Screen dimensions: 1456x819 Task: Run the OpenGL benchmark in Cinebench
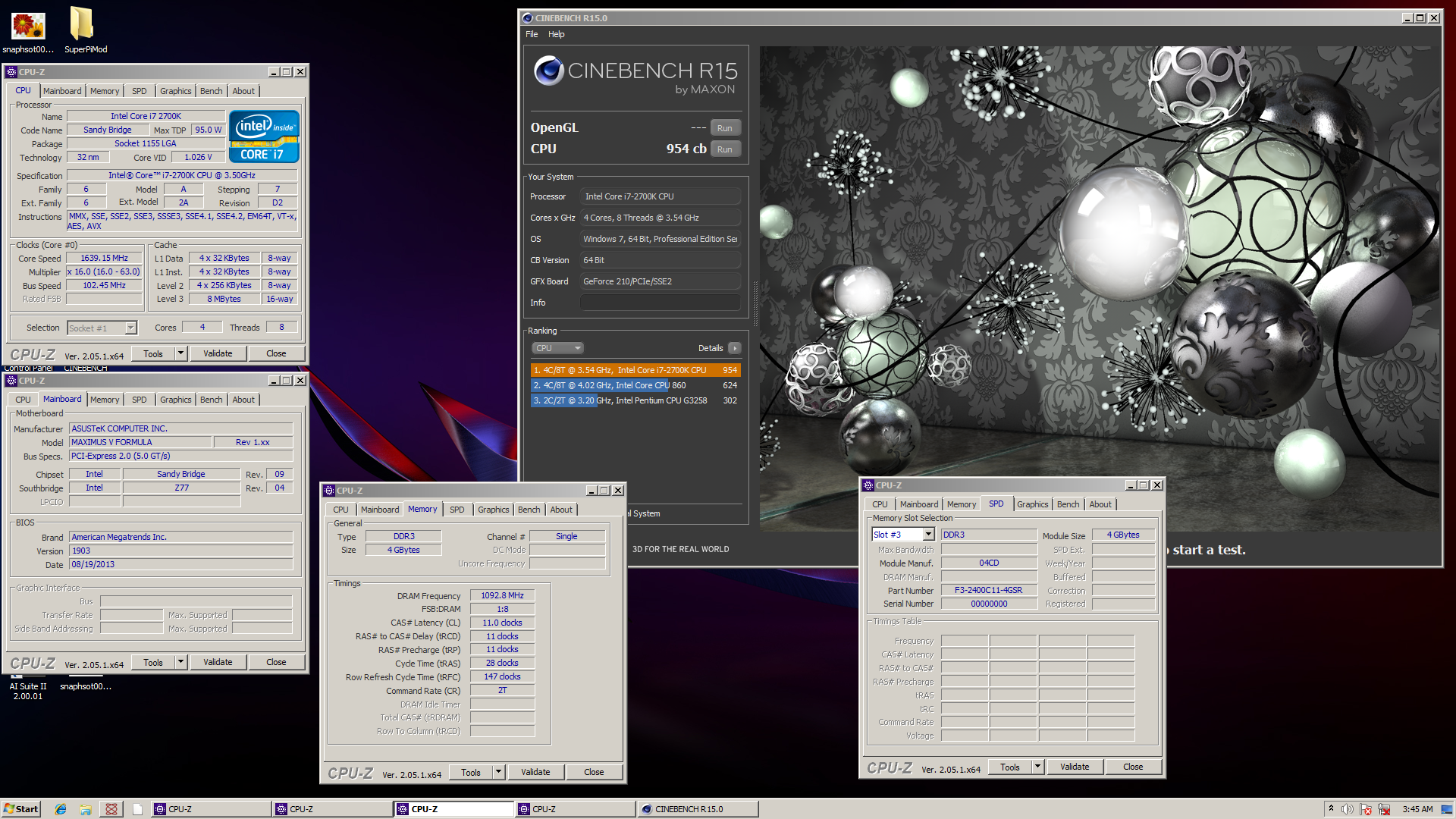pyautogui.click(x=725, y=128)
